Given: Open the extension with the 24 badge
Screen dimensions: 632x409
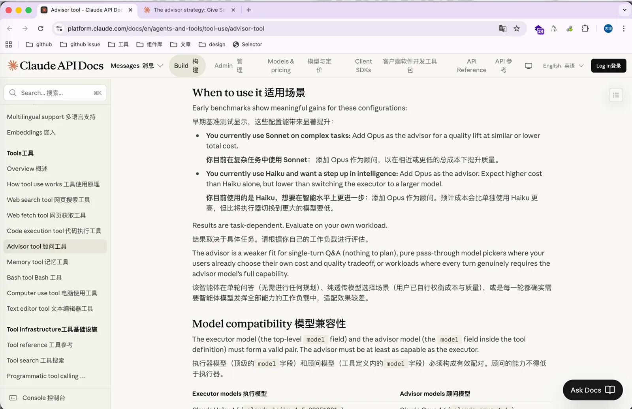Looking at the screenshot, I should (539, 29).
